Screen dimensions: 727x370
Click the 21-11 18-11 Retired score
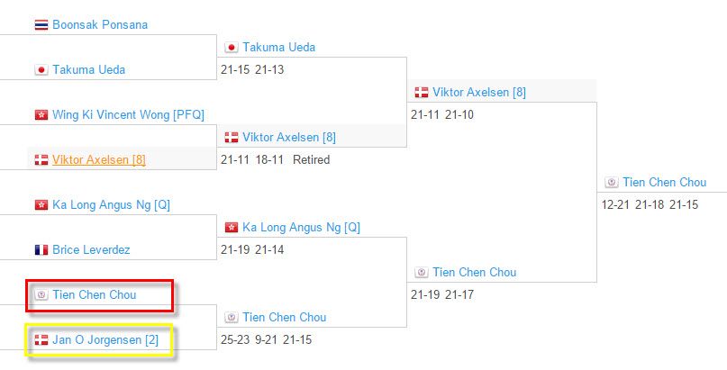point(276,159)
